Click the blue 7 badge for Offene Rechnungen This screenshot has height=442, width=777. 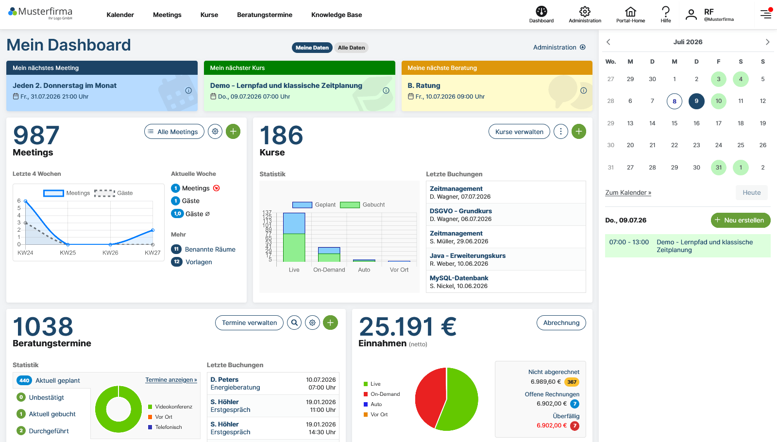click(x=574, y=404)
